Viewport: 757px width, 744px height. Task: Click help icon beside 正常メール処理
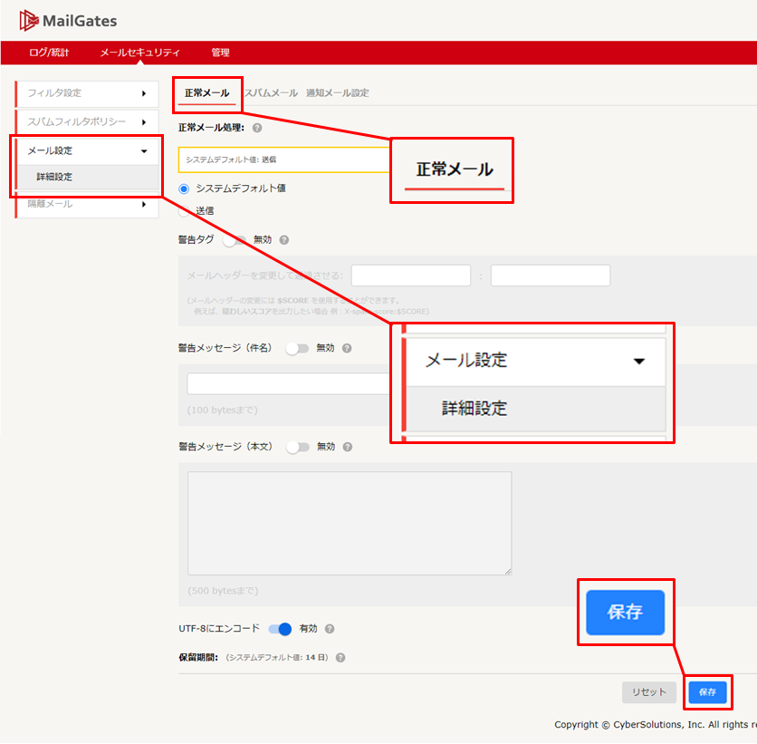click(x=257, y=128)
